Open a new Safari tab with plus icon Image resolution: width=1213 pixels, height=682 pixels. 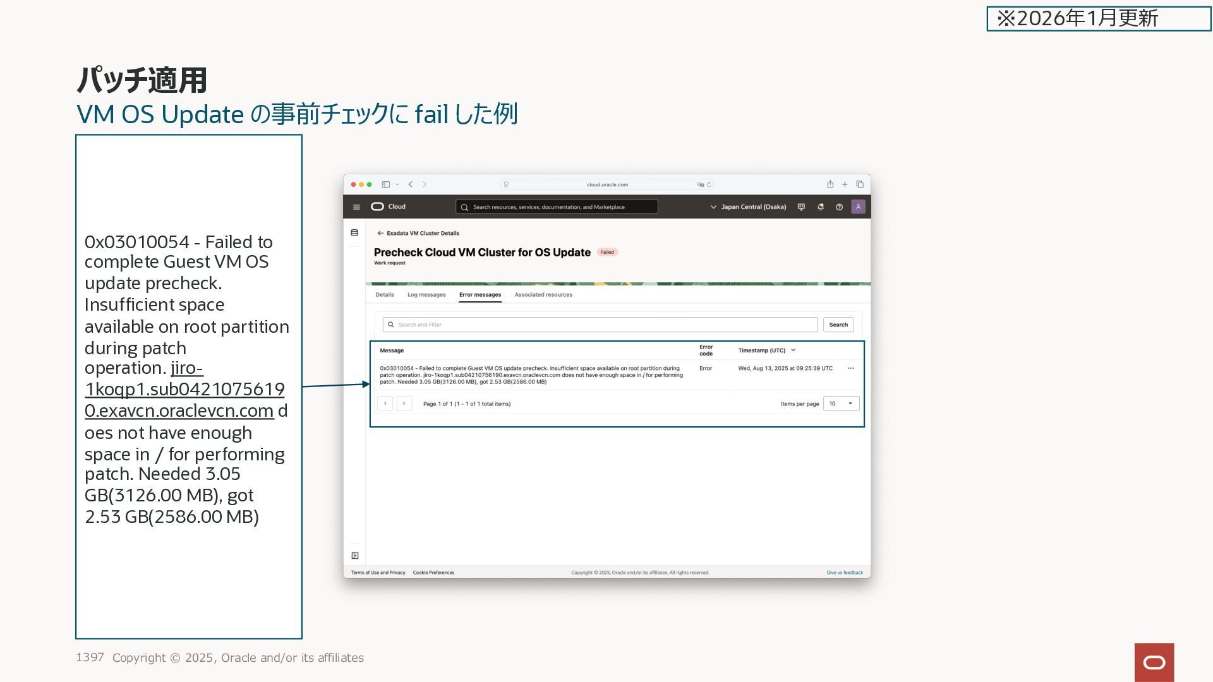coord(845,184)
